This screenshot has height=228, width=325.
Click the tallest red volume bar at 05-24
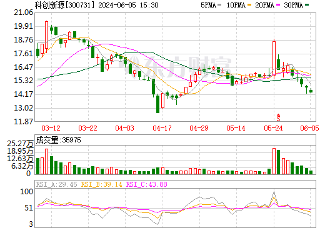click(x=274, y=161)
